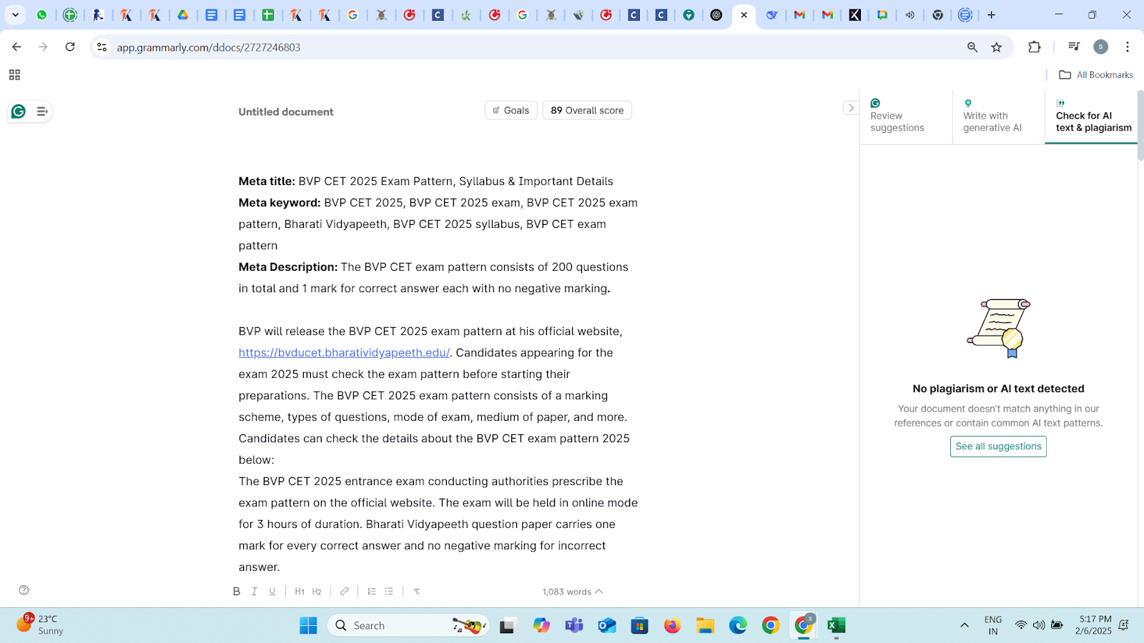Click the See all suggestions button
Viewport: 1144px width, 643px height.
click(x=998, y=447)
